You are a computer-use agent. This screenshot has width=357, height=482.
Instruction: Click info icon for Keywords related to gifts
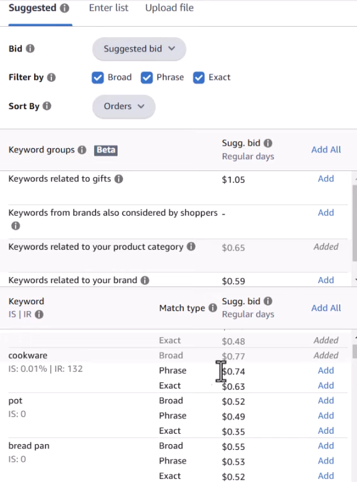119,179
